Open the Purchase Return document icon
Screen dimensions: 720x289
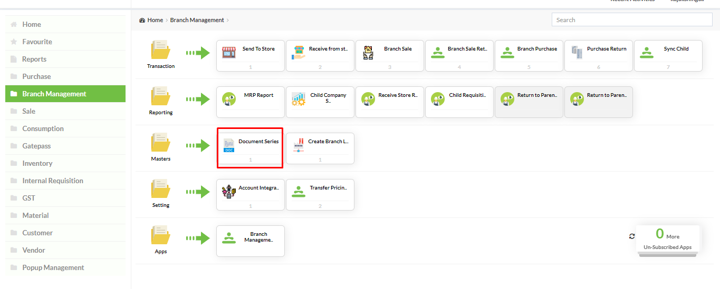click(x=577, y=52)
